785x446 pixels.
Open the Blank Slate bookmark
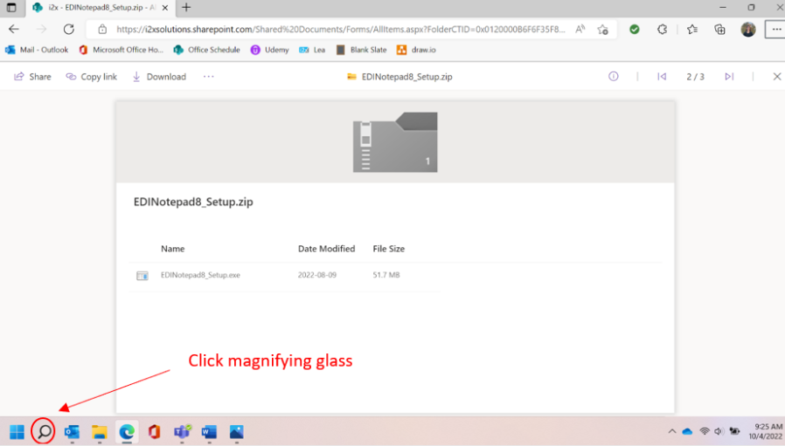[x=361, y=50]
